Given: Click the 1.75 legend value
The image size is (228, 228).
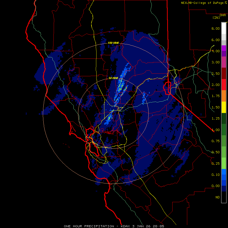Looking at the screenshot, I should click(x=216, y=96).
